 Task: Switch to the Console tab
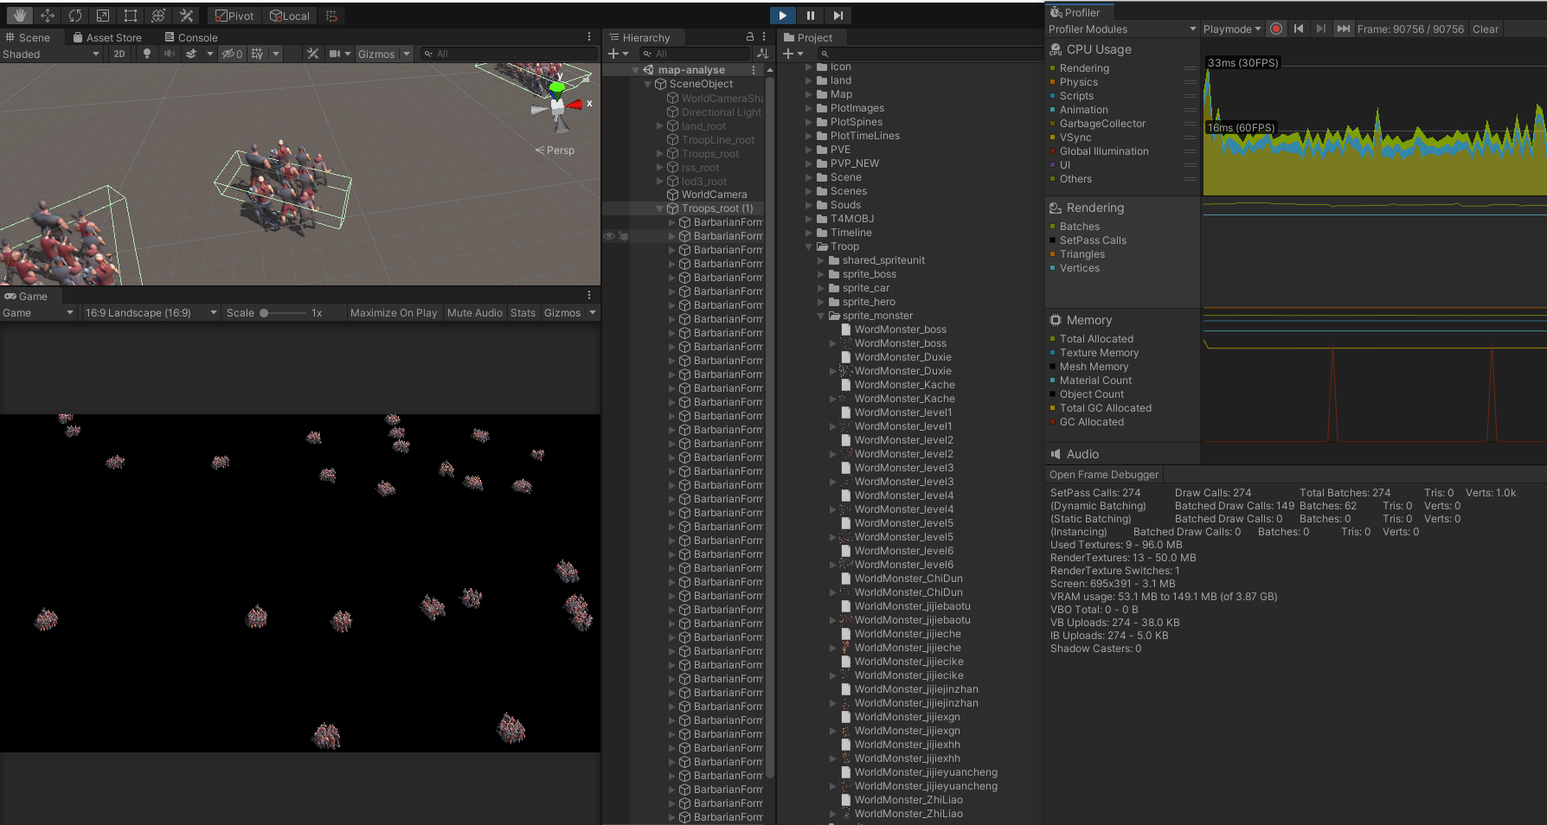[191, 37]
